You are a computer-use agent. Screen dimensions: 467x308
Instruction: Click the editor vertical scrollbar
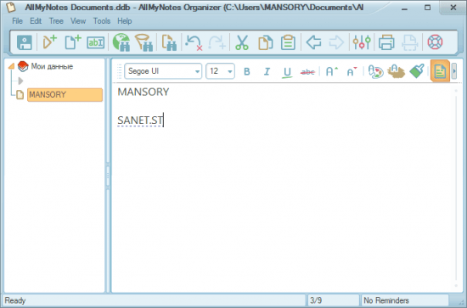[456, 188]
